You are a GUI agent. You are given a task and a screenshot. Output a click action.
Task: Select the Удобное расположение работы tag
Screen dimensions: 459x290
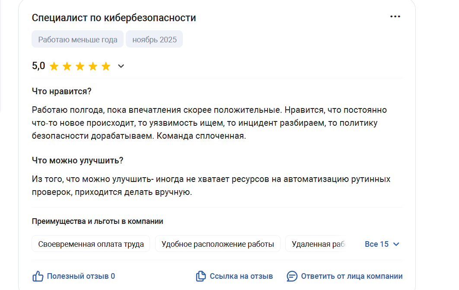click(x=218, y=244)
